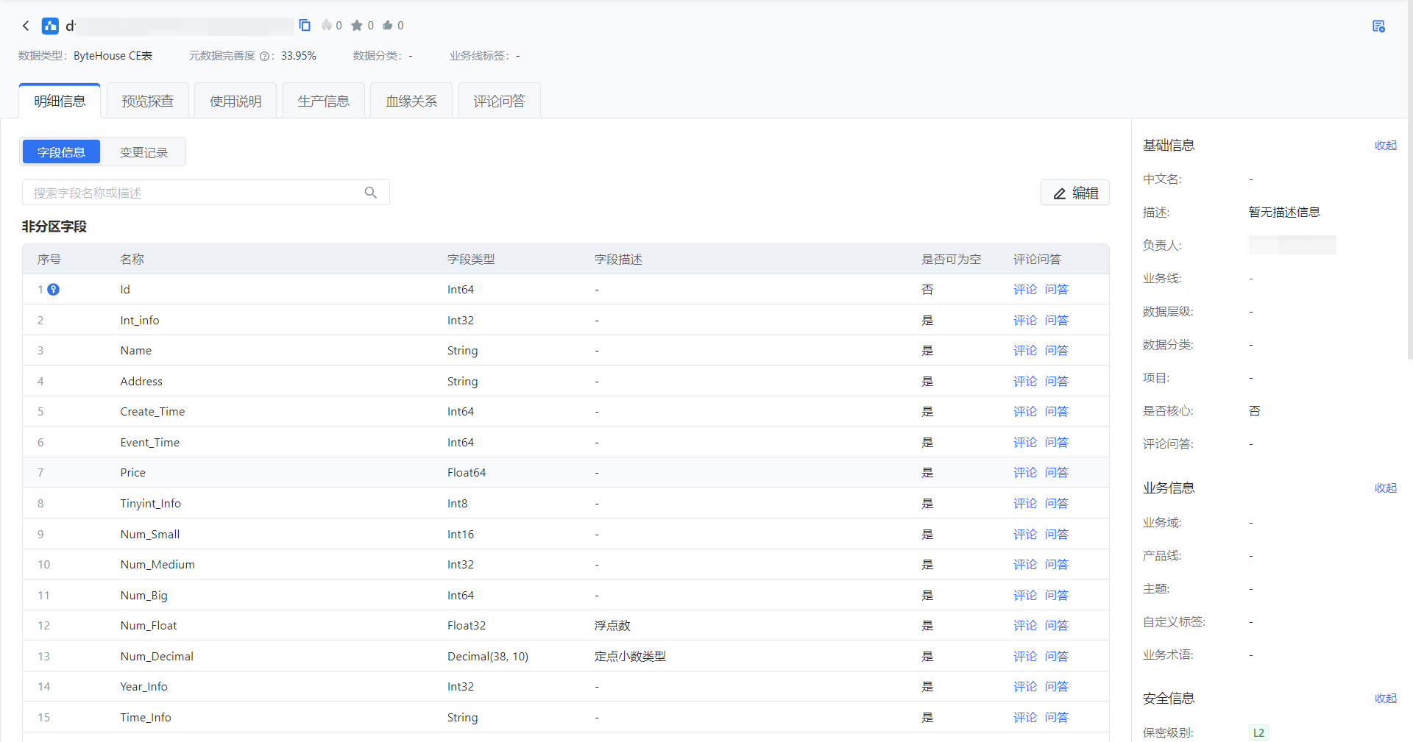1413x742 pixels.
Task: Click the flame popularity icon
Action: tap(327, 25)
